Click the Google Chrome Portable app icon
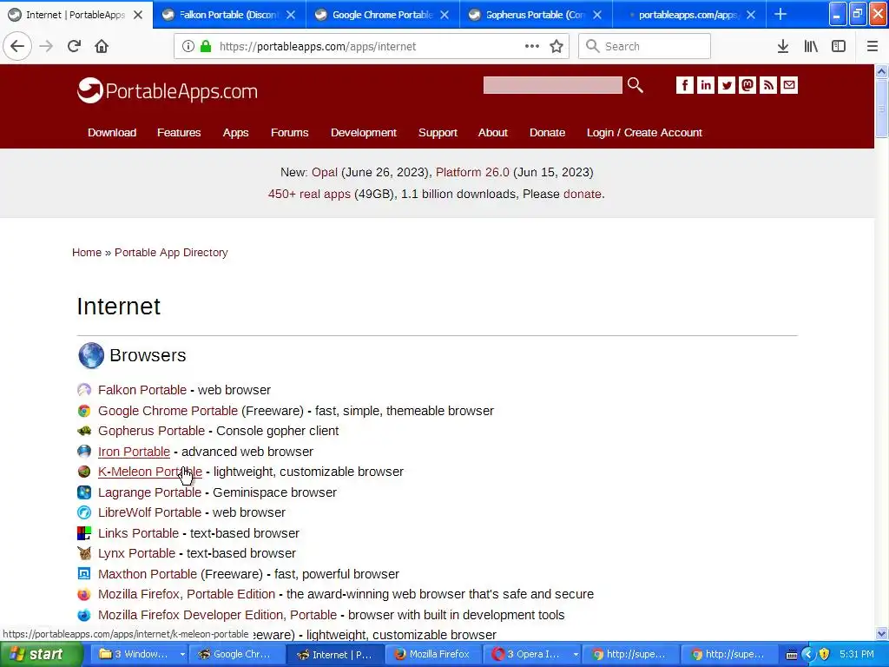 pos(84,411)
